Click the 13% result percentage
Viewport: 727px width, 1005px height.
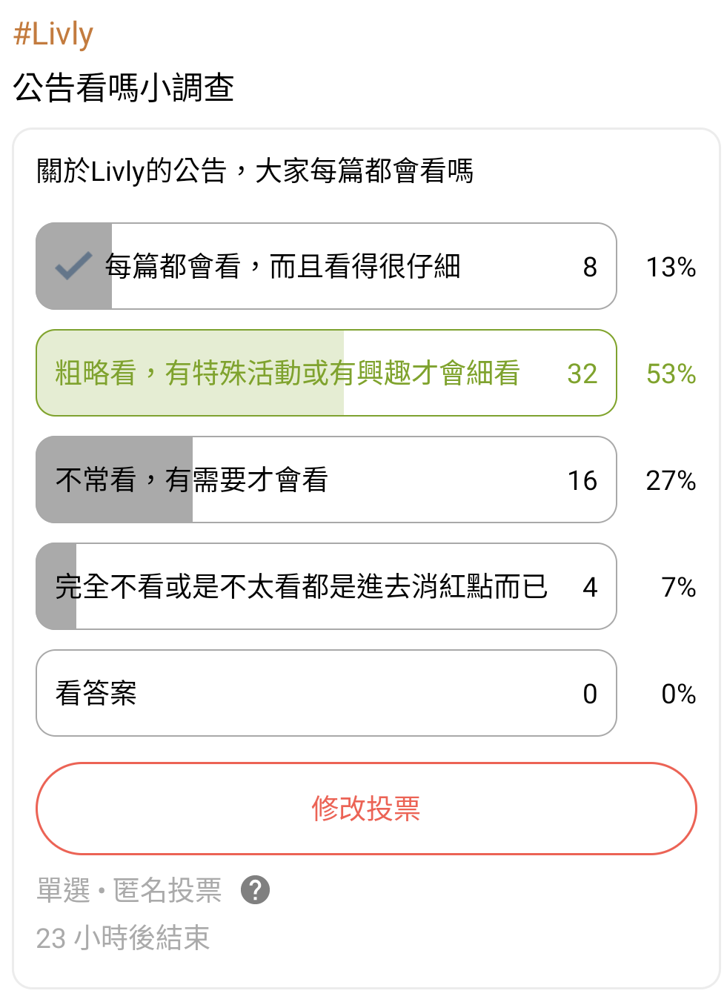pos(671,267)
